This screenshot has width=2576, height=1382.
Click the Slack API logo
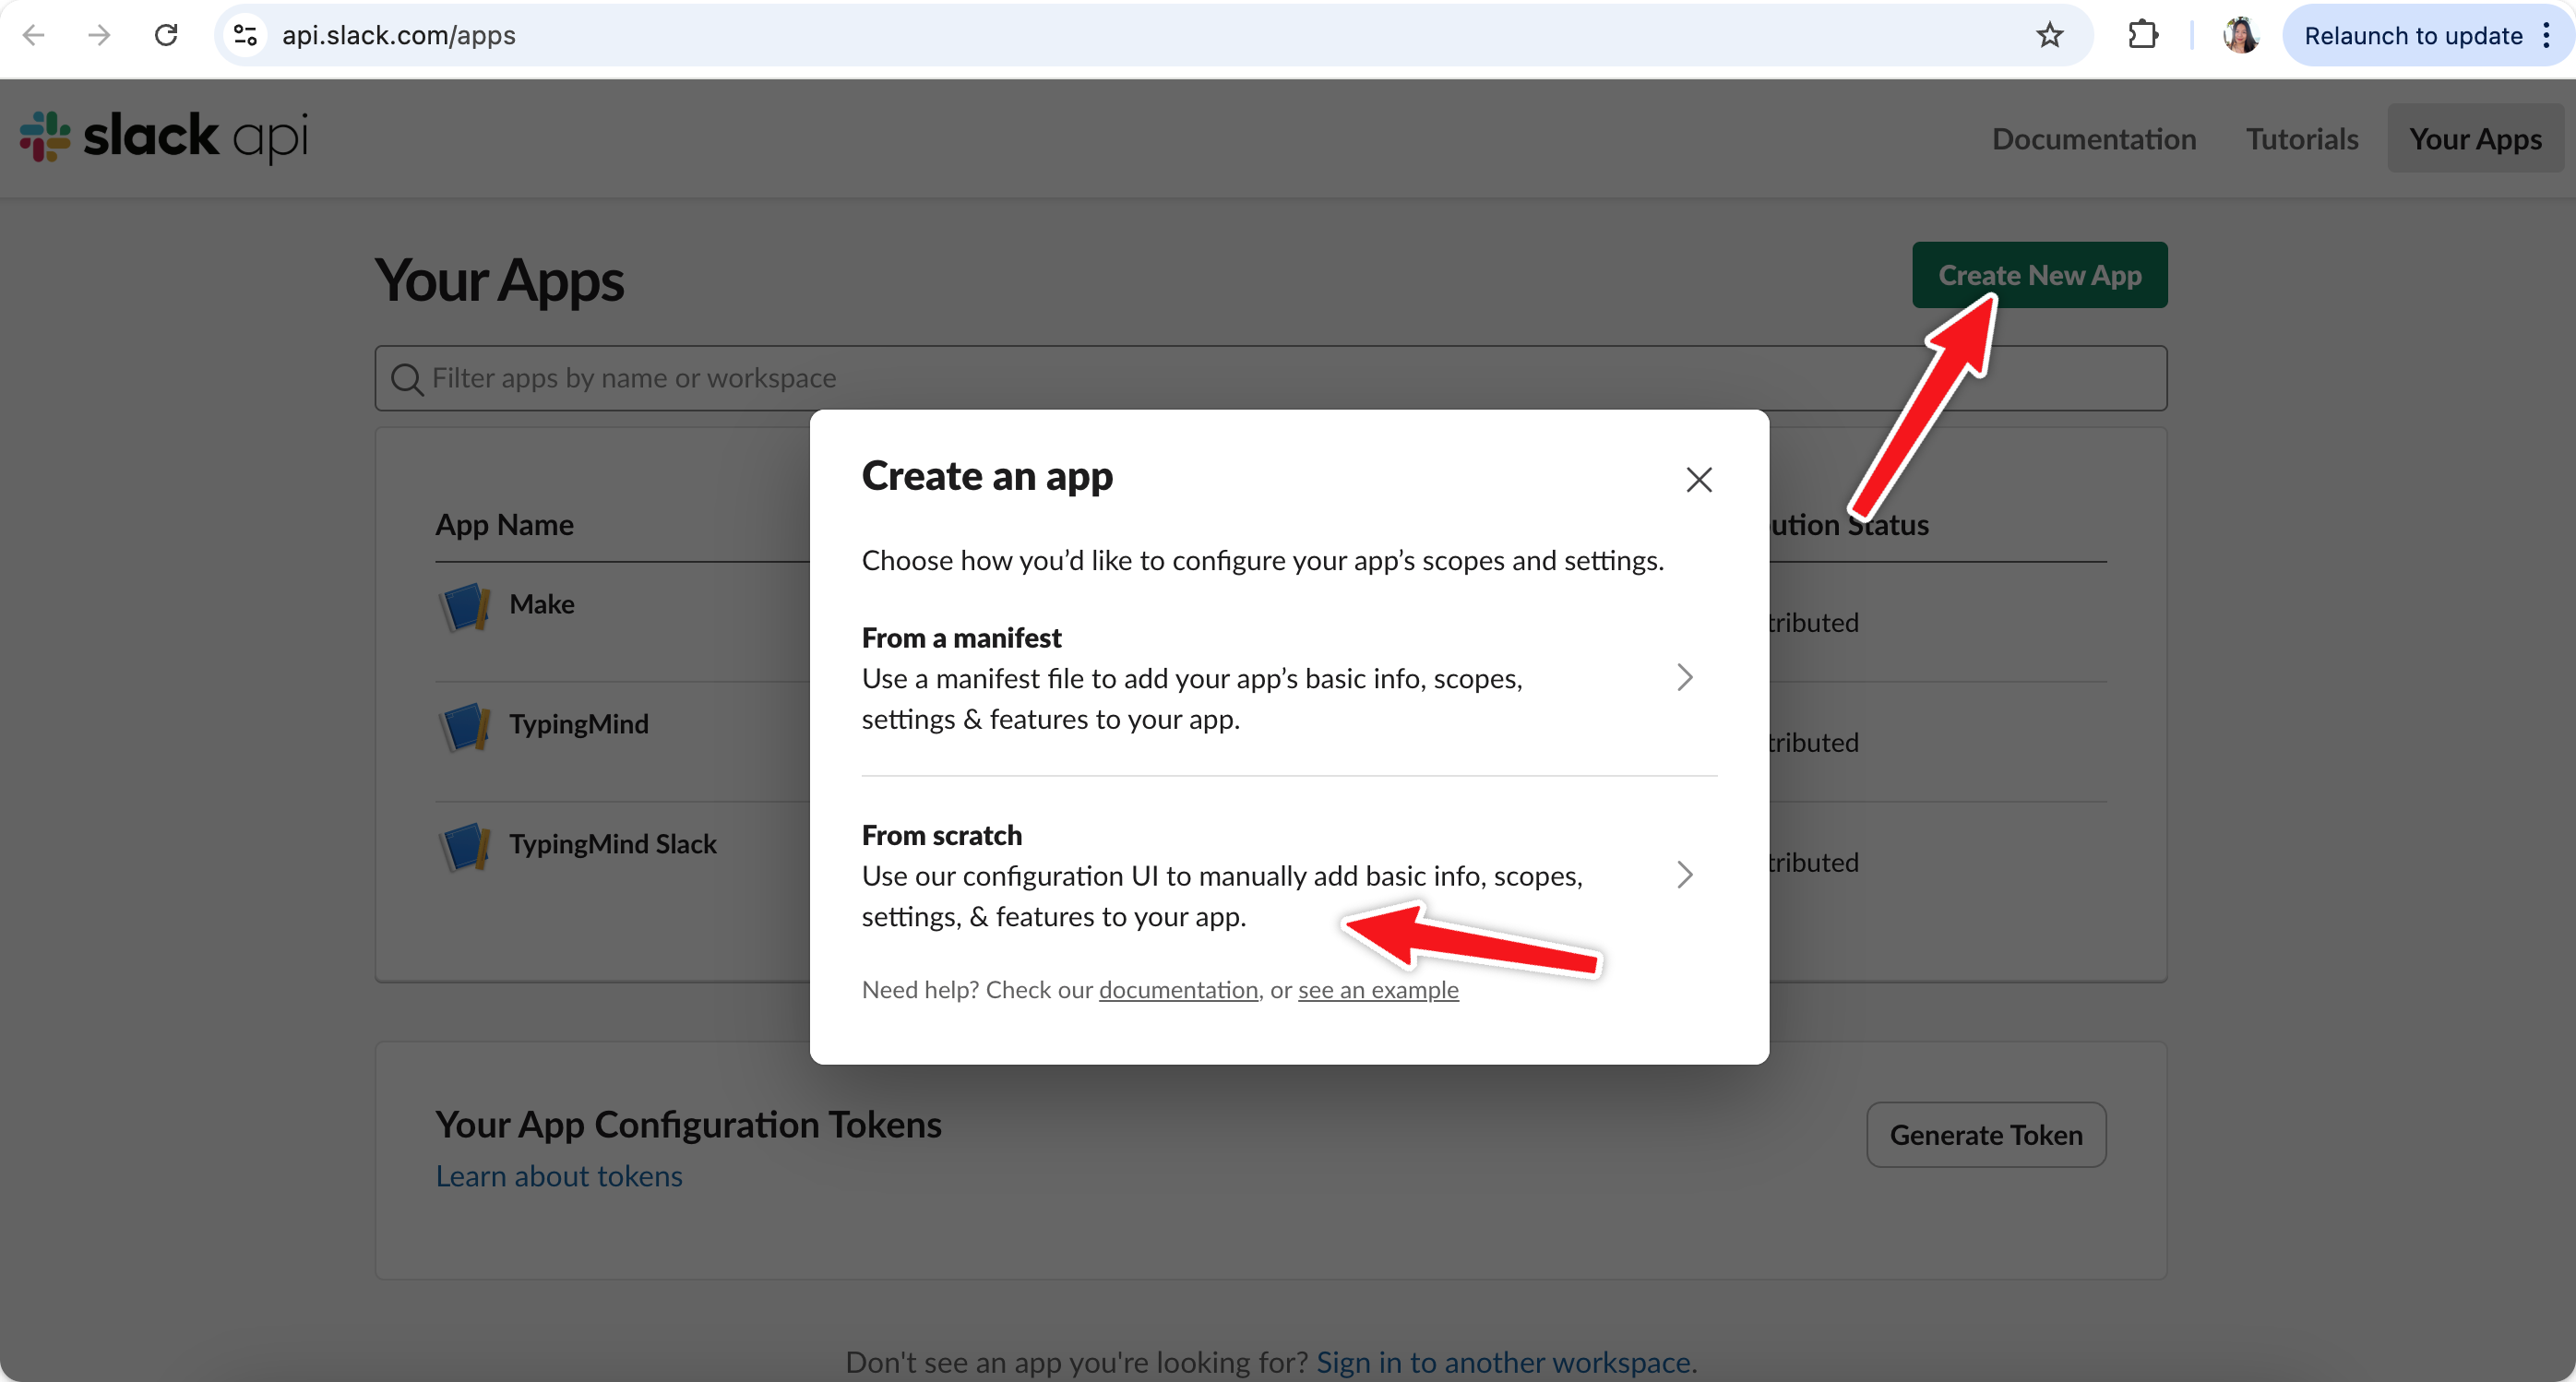click(x=165, y=137)
